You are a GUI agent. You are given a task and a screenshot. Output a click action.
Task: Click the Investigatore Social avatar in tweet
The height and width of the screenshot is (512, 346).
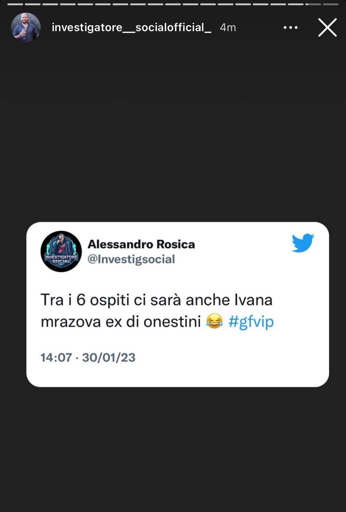click(x=61, y=252)
